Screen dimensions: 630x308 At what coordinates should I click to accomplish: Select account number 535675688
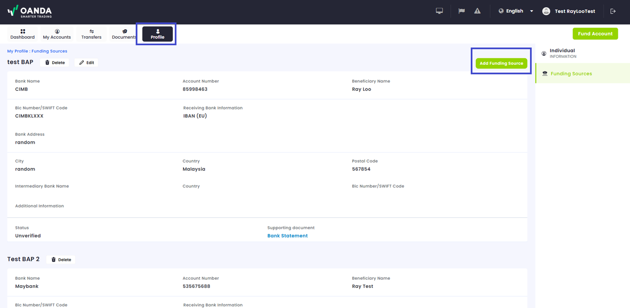tap(196, 286)
